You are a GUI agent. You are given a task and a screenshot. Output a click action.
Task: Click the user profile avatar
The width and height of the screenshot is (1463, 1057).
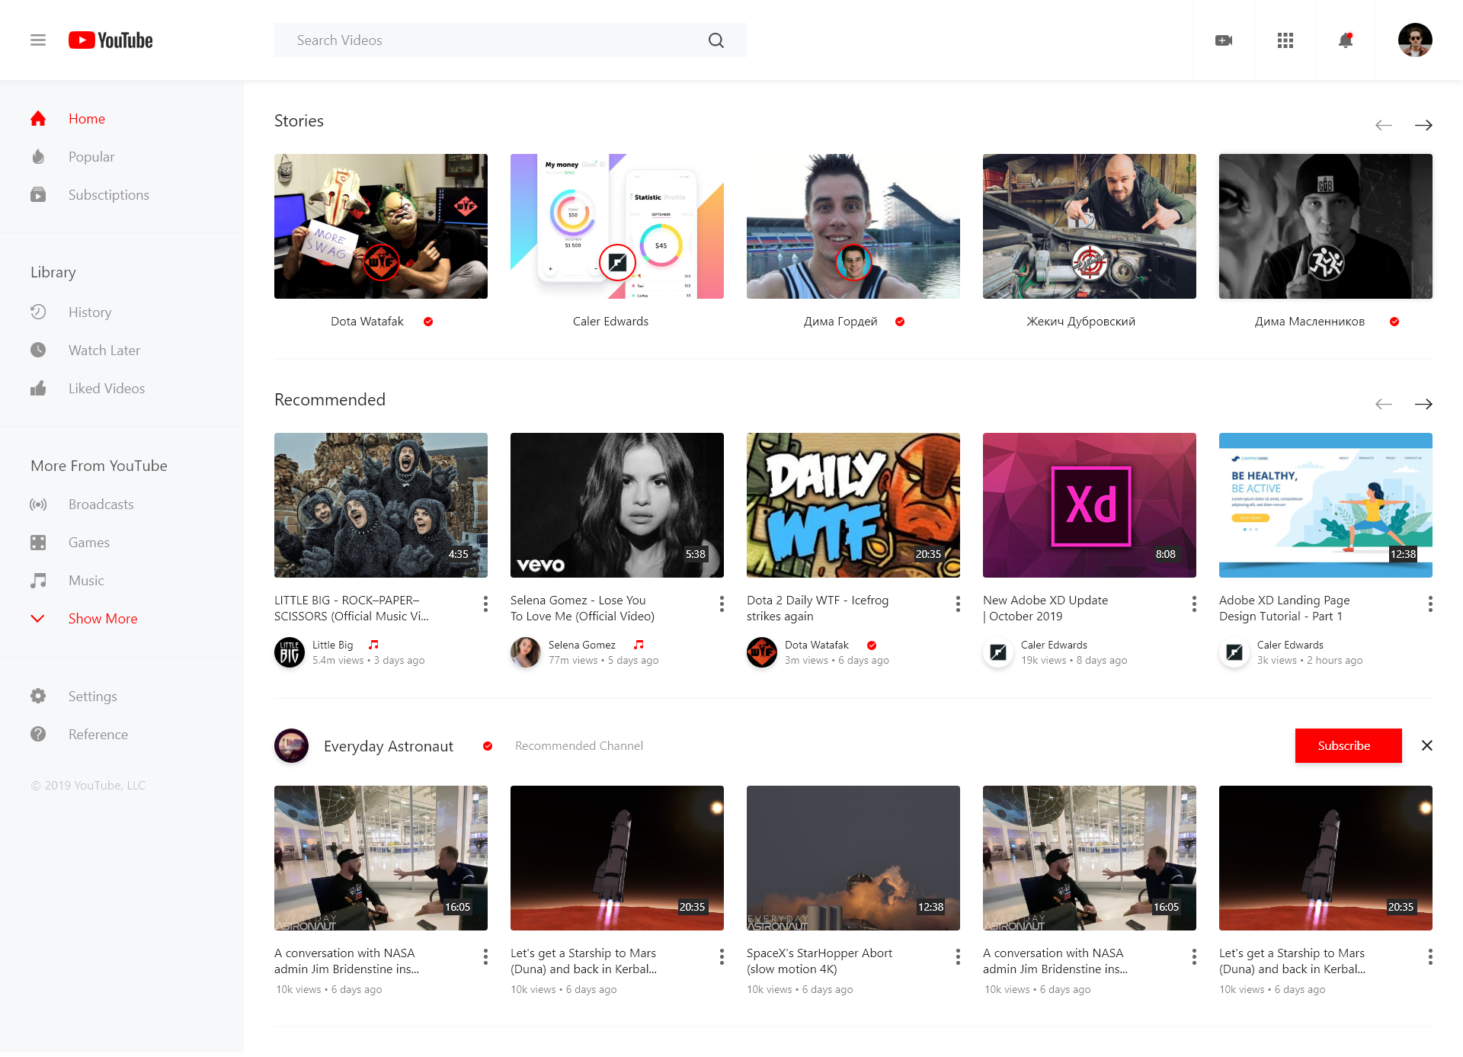click(x=1414, y=40)
